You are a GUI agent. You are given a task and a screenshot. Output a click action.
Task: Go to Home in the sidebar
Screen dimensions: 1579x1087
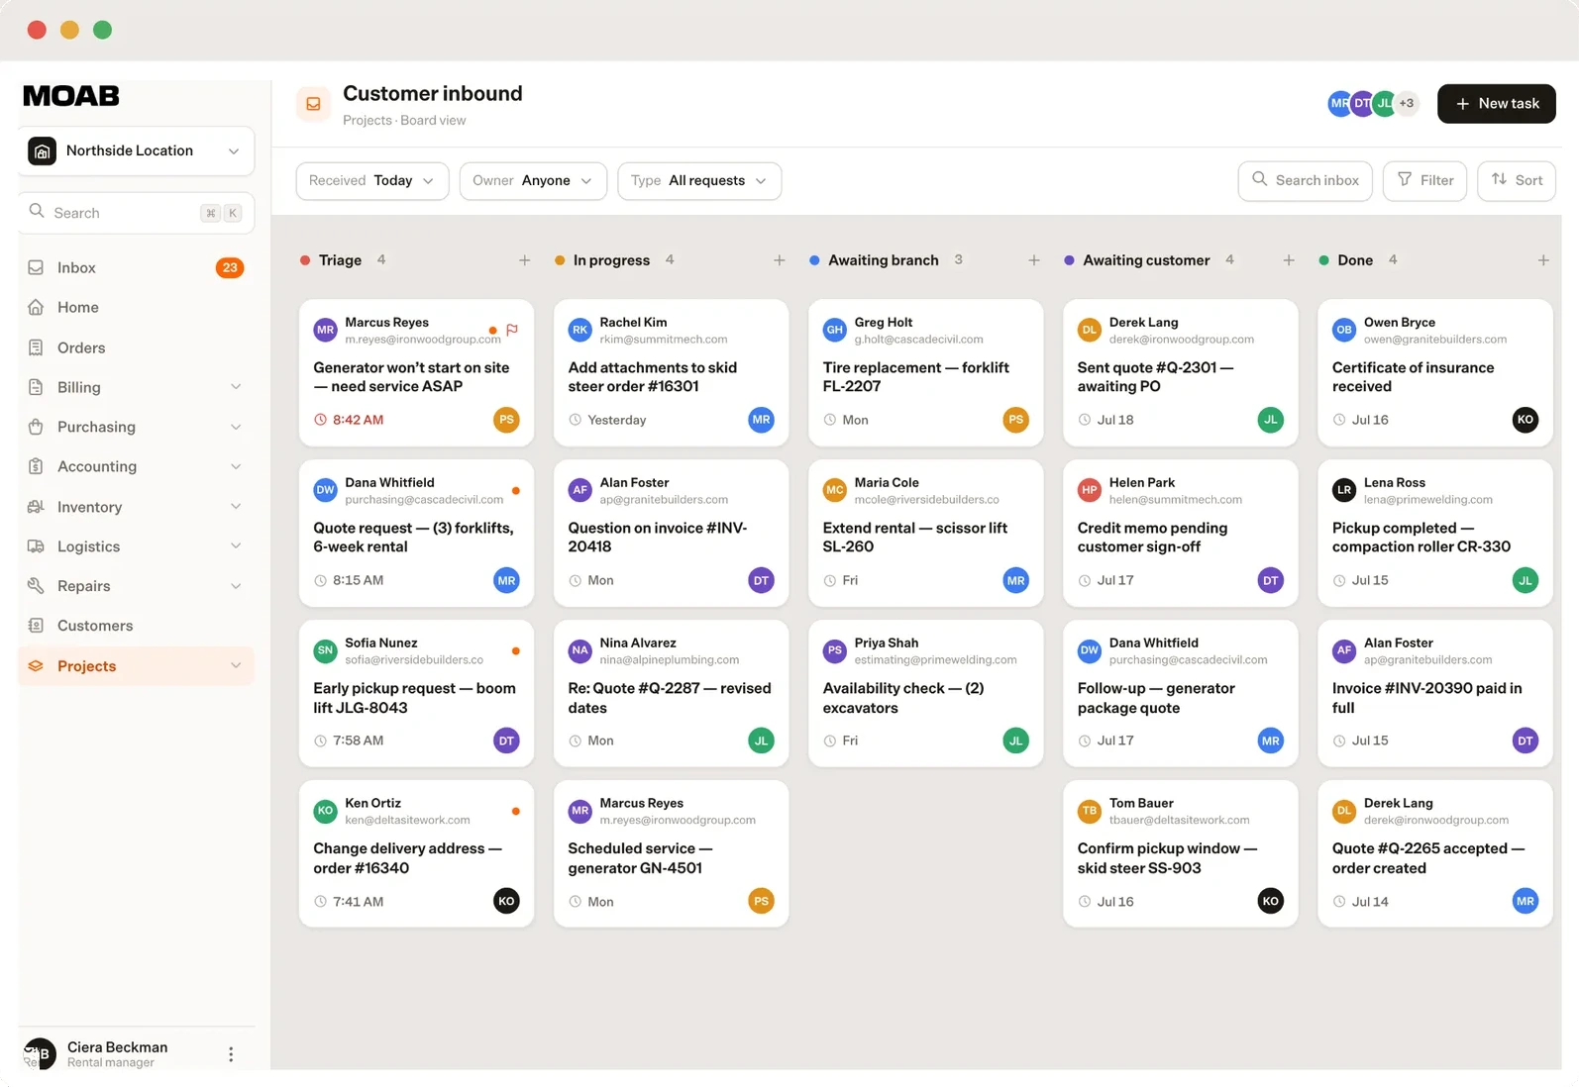click(137, 307)
